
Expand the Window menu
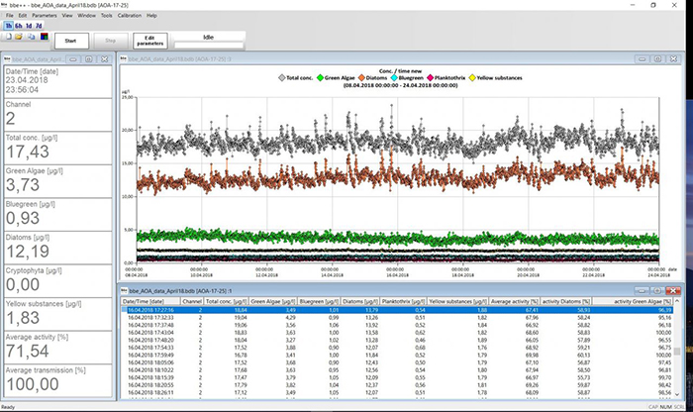coord(86,16)
